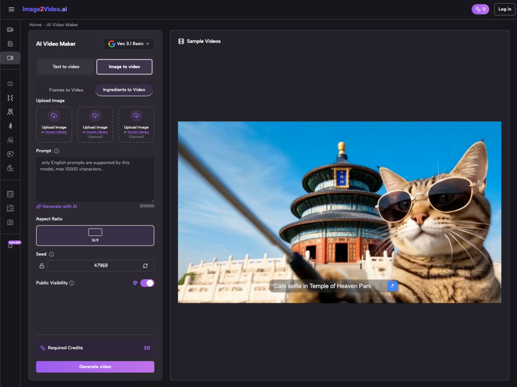Open the hamburger menu icon
Image resolution: width=517 pixels, height=387 pixels.
[11, 9]
